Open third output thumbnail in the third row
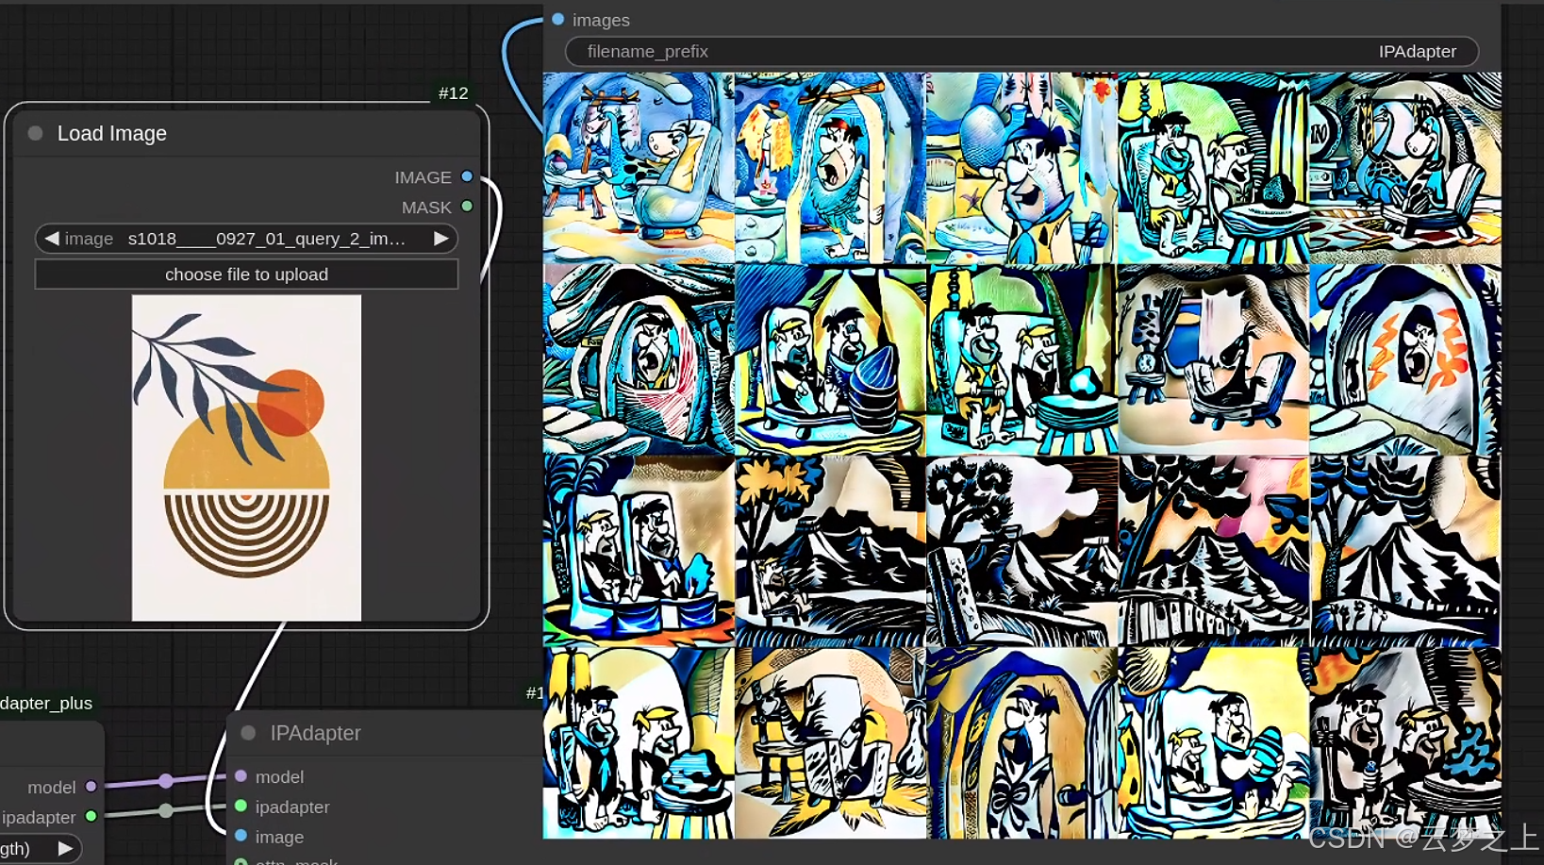Image resolution: width=1544 pixels, height=865 pixels. coord(1021,551)
